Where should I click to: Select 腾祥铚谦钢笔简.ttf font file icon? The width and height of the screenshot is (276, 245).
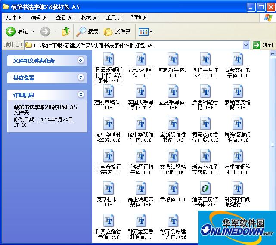coord(238,124)
